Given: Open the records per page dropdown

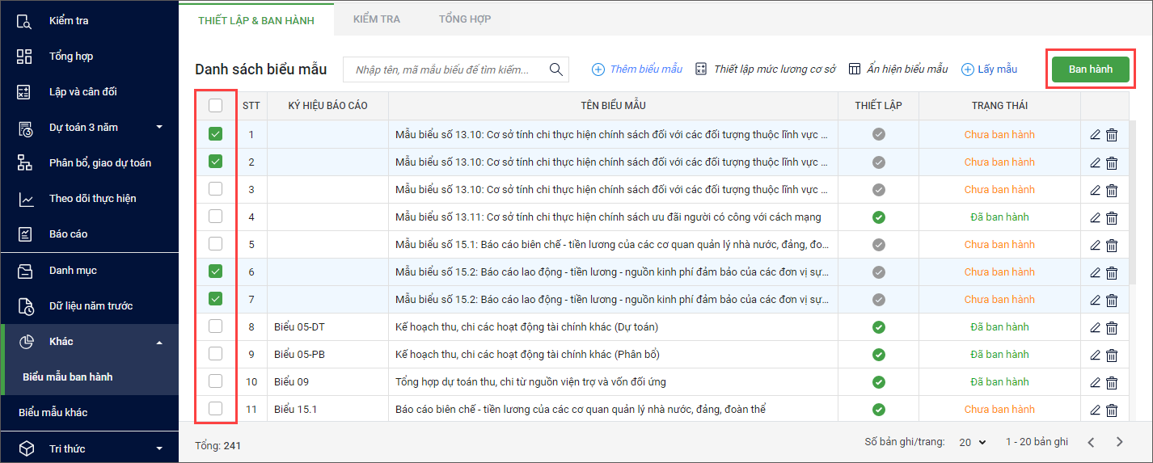Looking at the screenshot, I should pos(973,442).
